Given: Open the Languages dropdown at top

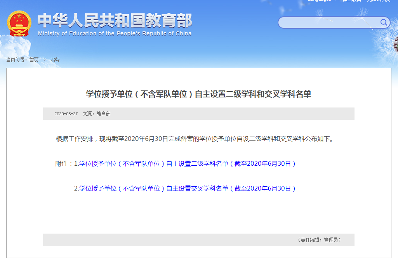Looking at the screenshot, I should (322, 1).
